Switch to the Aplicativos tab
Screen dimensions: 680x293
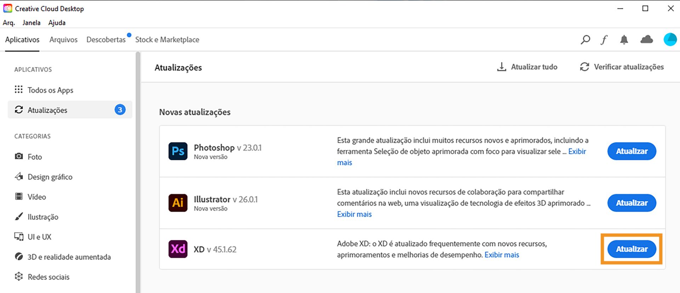(x=22, y=40)
